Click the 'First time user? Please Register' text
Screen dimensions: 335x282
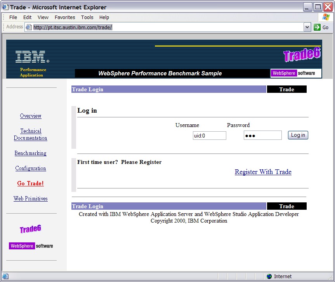click(x=119, y=162)
